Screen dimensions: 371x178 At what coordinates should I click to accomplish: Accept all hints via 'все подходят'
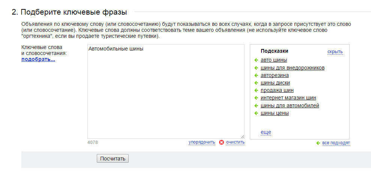point(336,143)
